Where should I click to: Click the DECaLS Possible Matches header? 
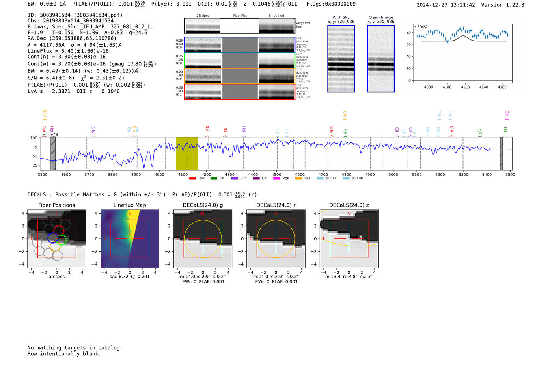click(97, 195)
